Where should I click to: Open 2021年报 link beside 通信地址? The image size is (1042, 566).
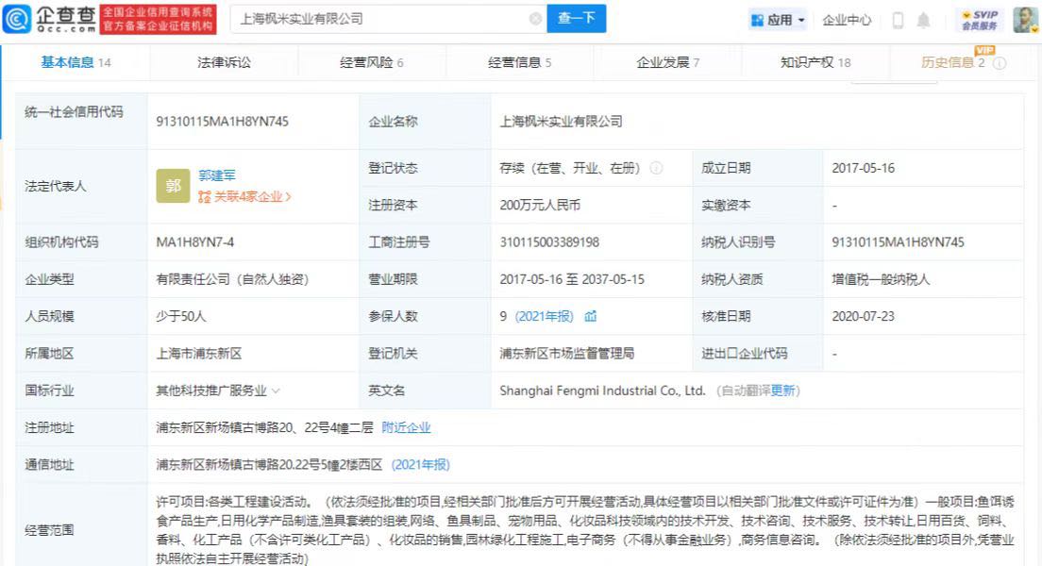pos(421,465)
